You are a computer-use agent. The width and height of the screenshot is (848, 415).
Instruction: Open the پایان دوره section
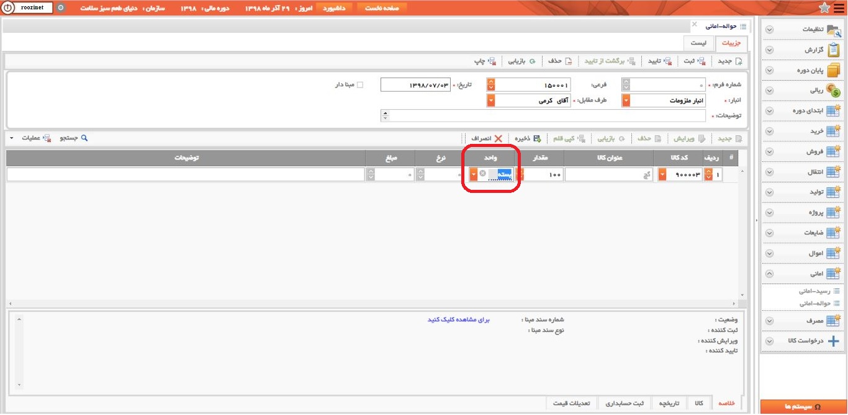[802, 71]
